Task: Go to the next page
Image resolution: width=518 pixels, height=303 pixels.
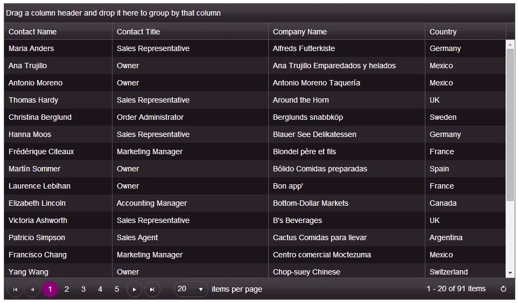Action: click(134, 290)
